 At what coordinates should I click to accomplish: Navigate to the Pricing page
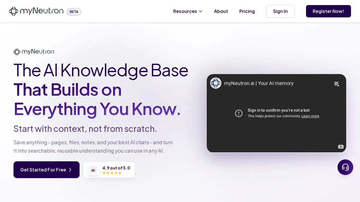click(247, 11)
